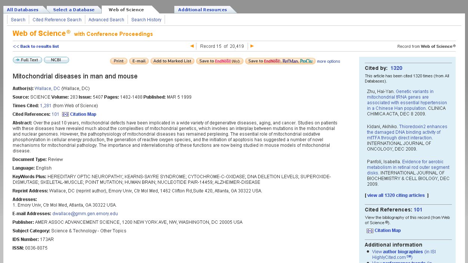Open Cited by 1320 link

coord(396,68)
